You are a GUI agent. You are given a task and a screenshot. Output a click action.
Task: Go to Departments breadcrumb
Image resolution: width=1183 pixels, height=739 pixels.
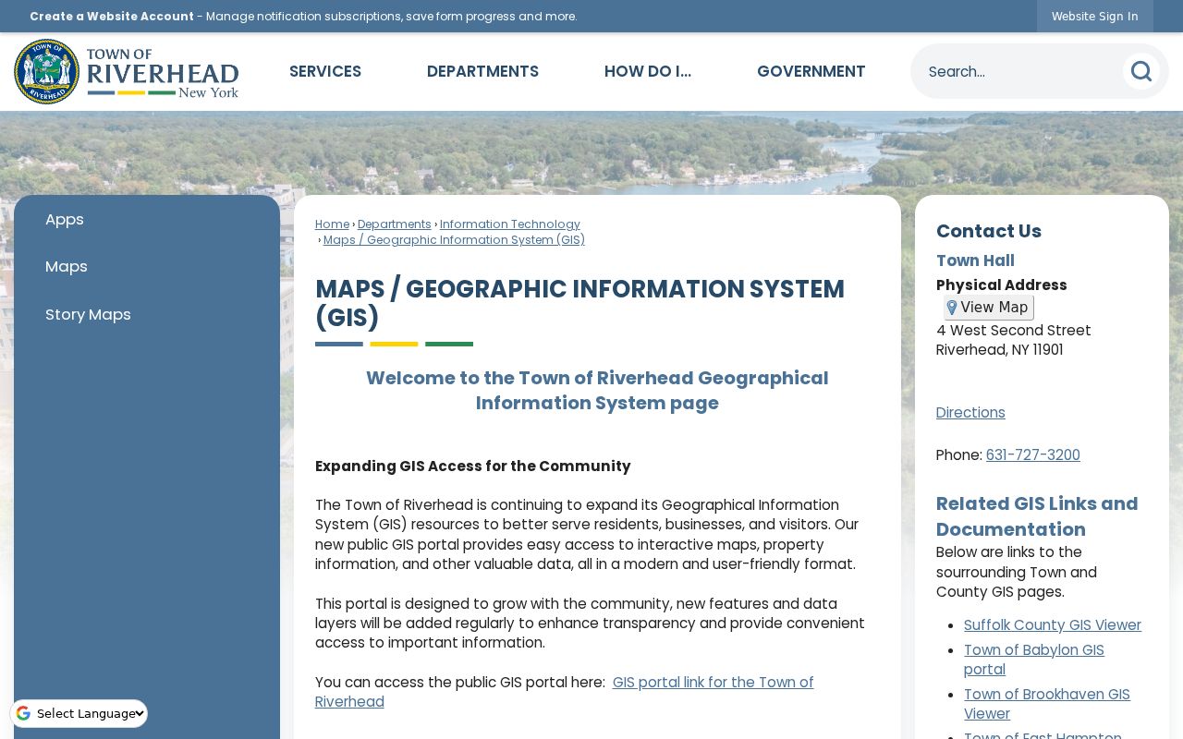(x=395, y=224)
